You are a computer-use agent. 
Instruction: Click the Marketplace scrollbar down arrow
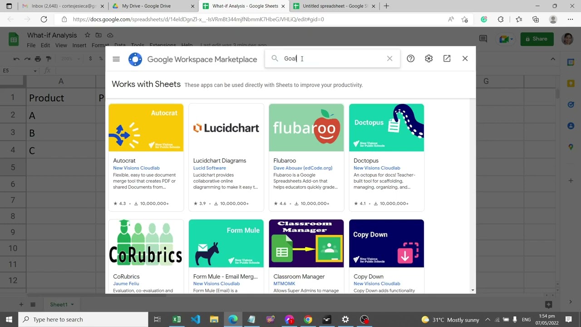coord(473,290)
